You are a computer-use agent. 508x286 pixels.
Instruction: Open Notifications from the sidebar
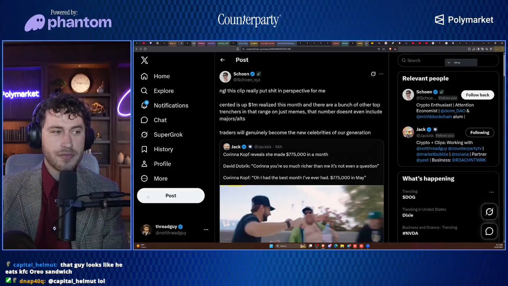[x=164, y=106]
